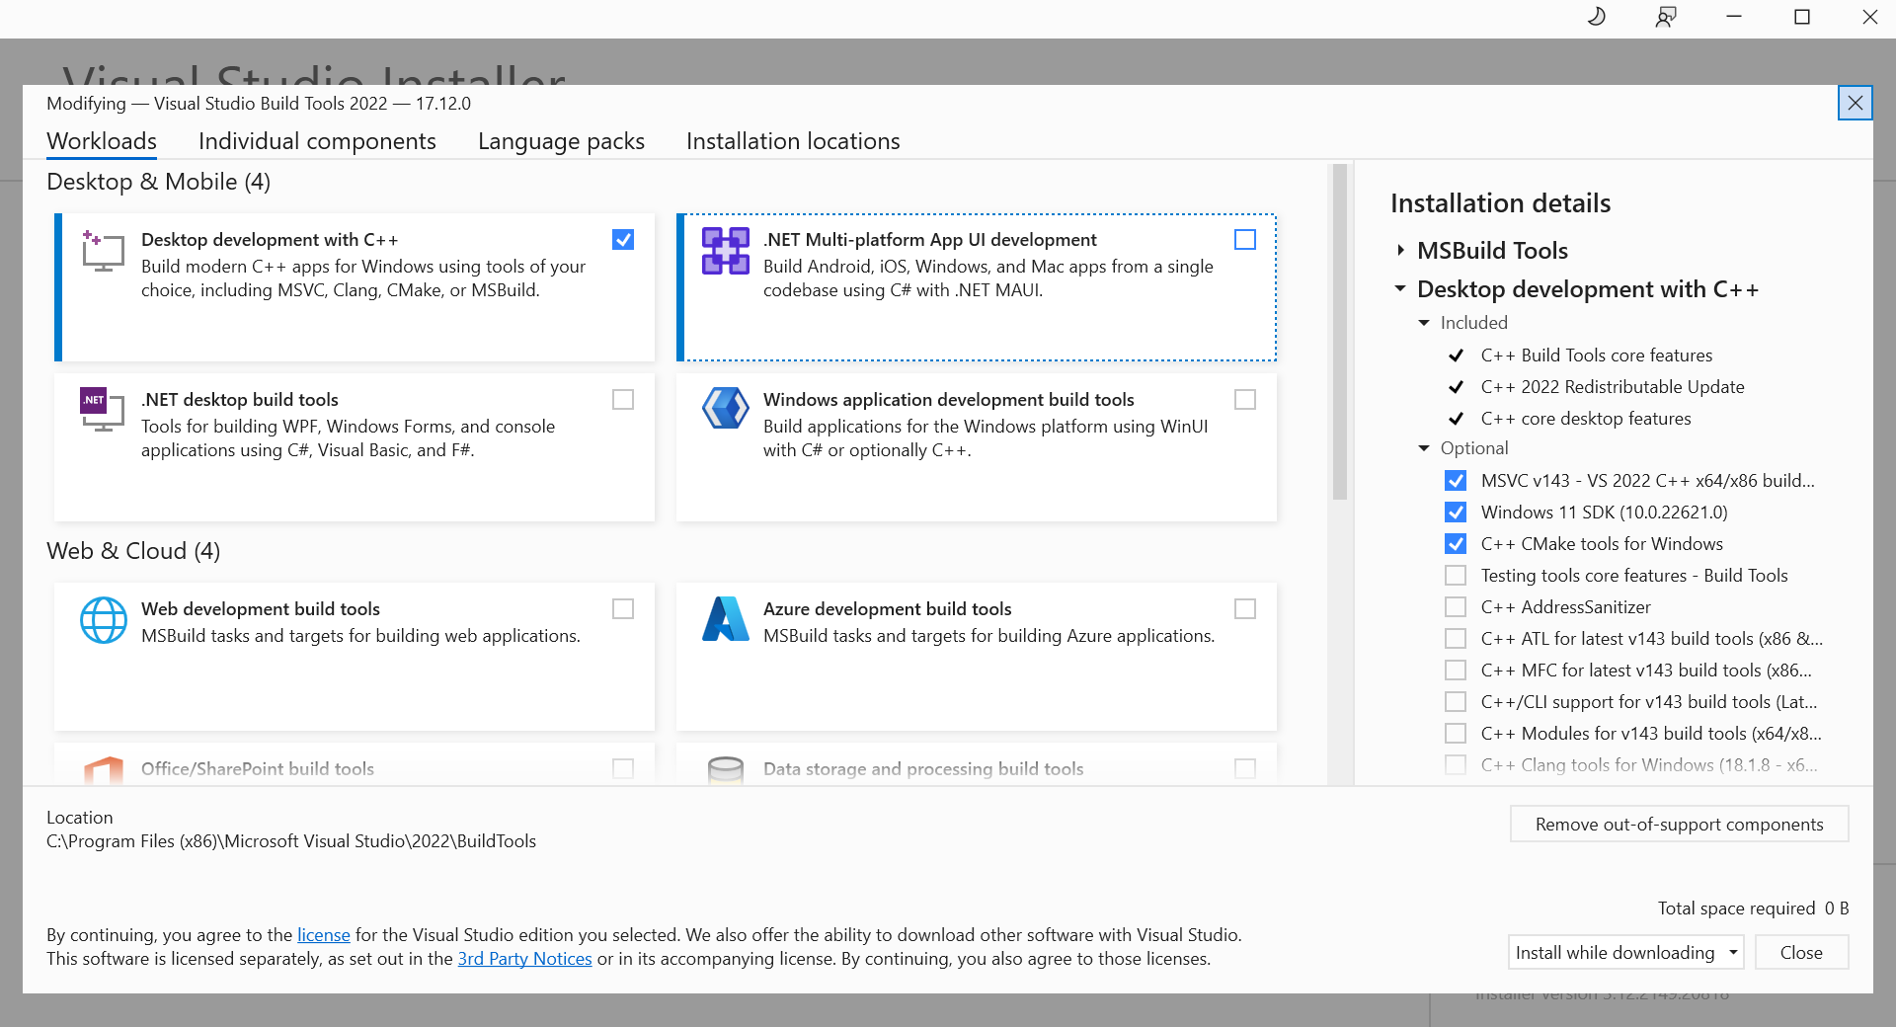Collapse the Optional components list
This screenshot has width=1896, height=1027.
pos(1424,448)
